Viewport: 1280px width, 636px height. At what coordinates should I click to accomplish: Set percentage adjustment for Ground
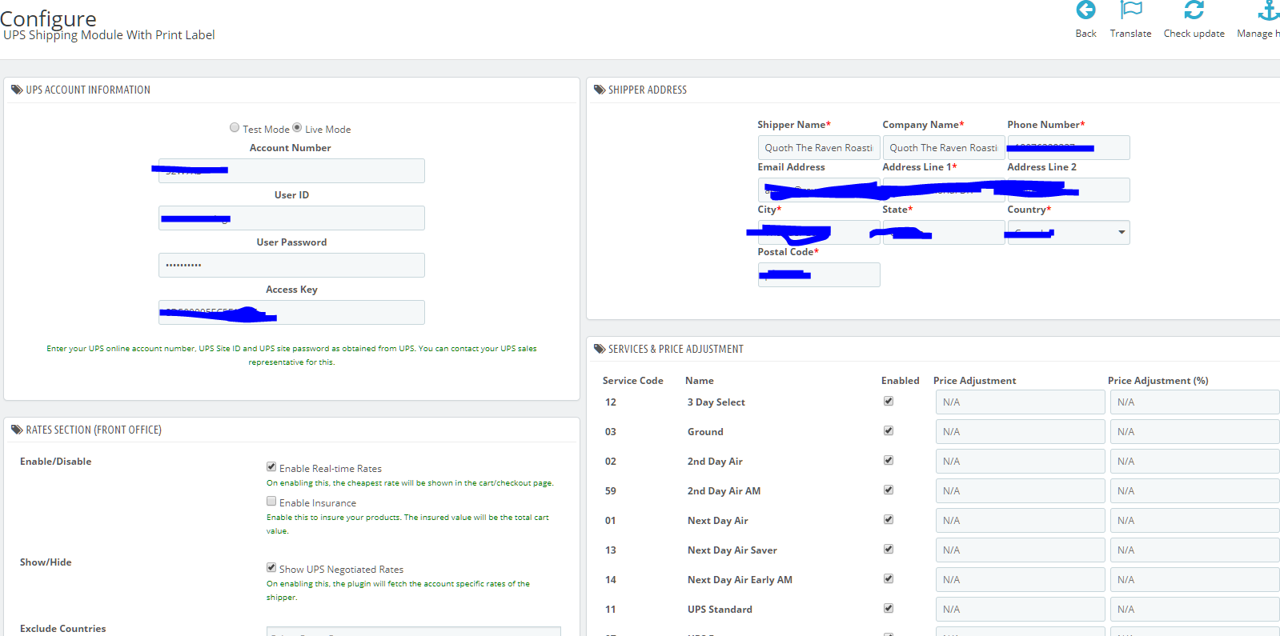1195,432
